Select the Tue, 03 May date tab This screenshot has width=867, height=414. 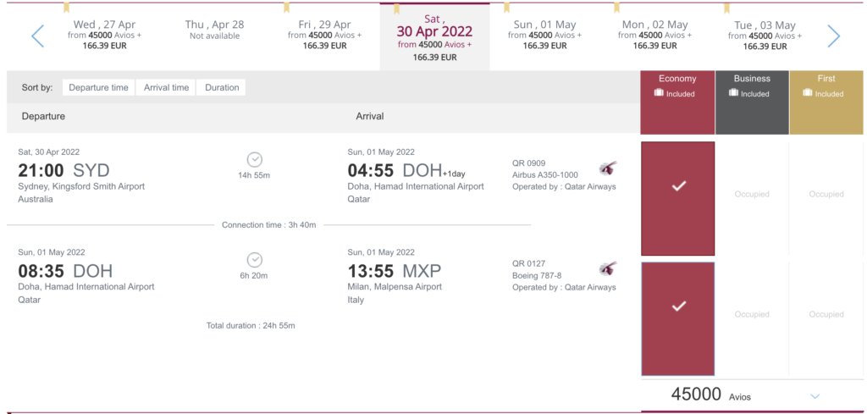765,35
